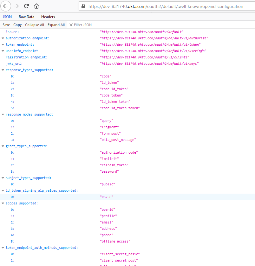This screenshot has width=255, height=266.
Task: Click the padlock site security icon
Action: [83, 6]
